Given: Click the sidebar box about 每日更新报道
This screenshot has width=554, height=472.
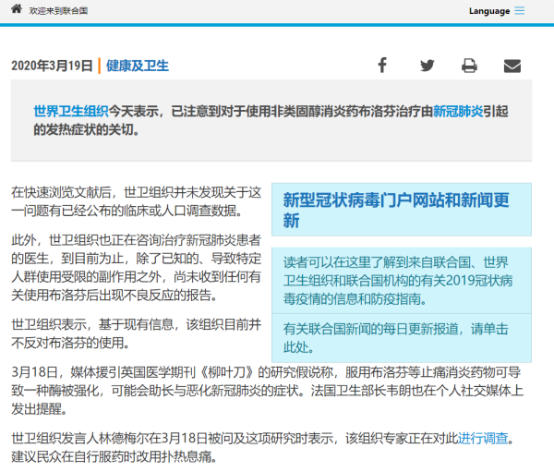Looking at the screenshot, I should tap(402, 337).
